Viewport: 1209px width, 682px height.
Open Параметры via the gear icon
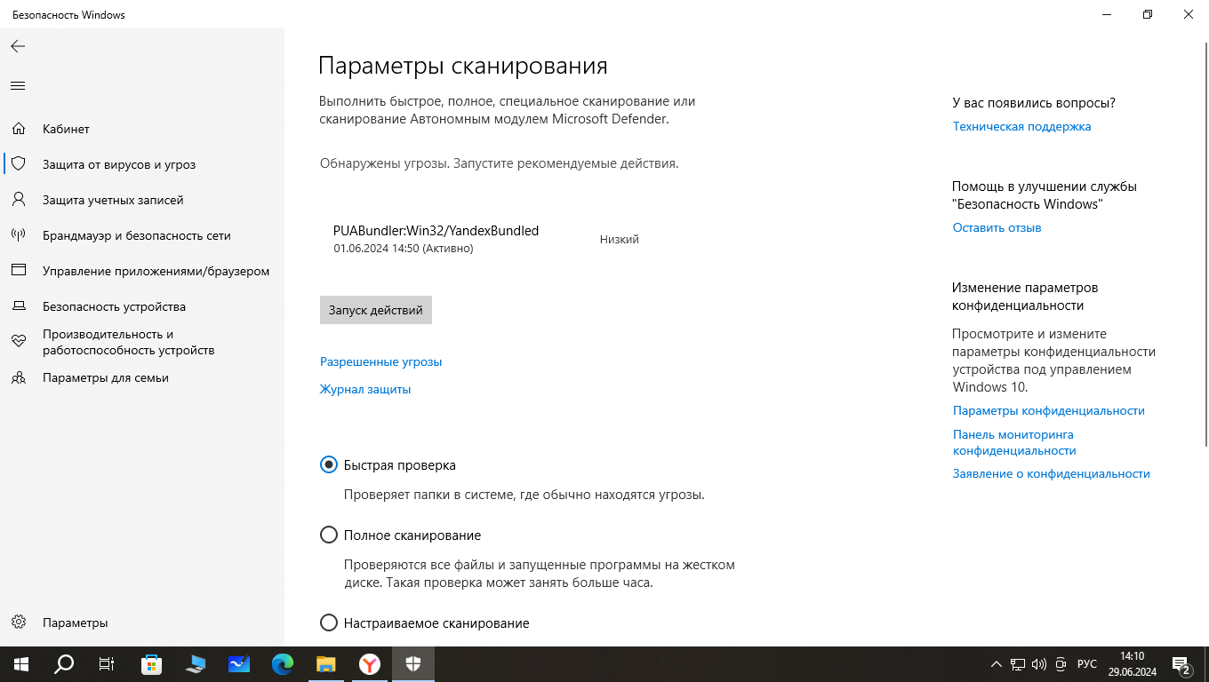18,623
